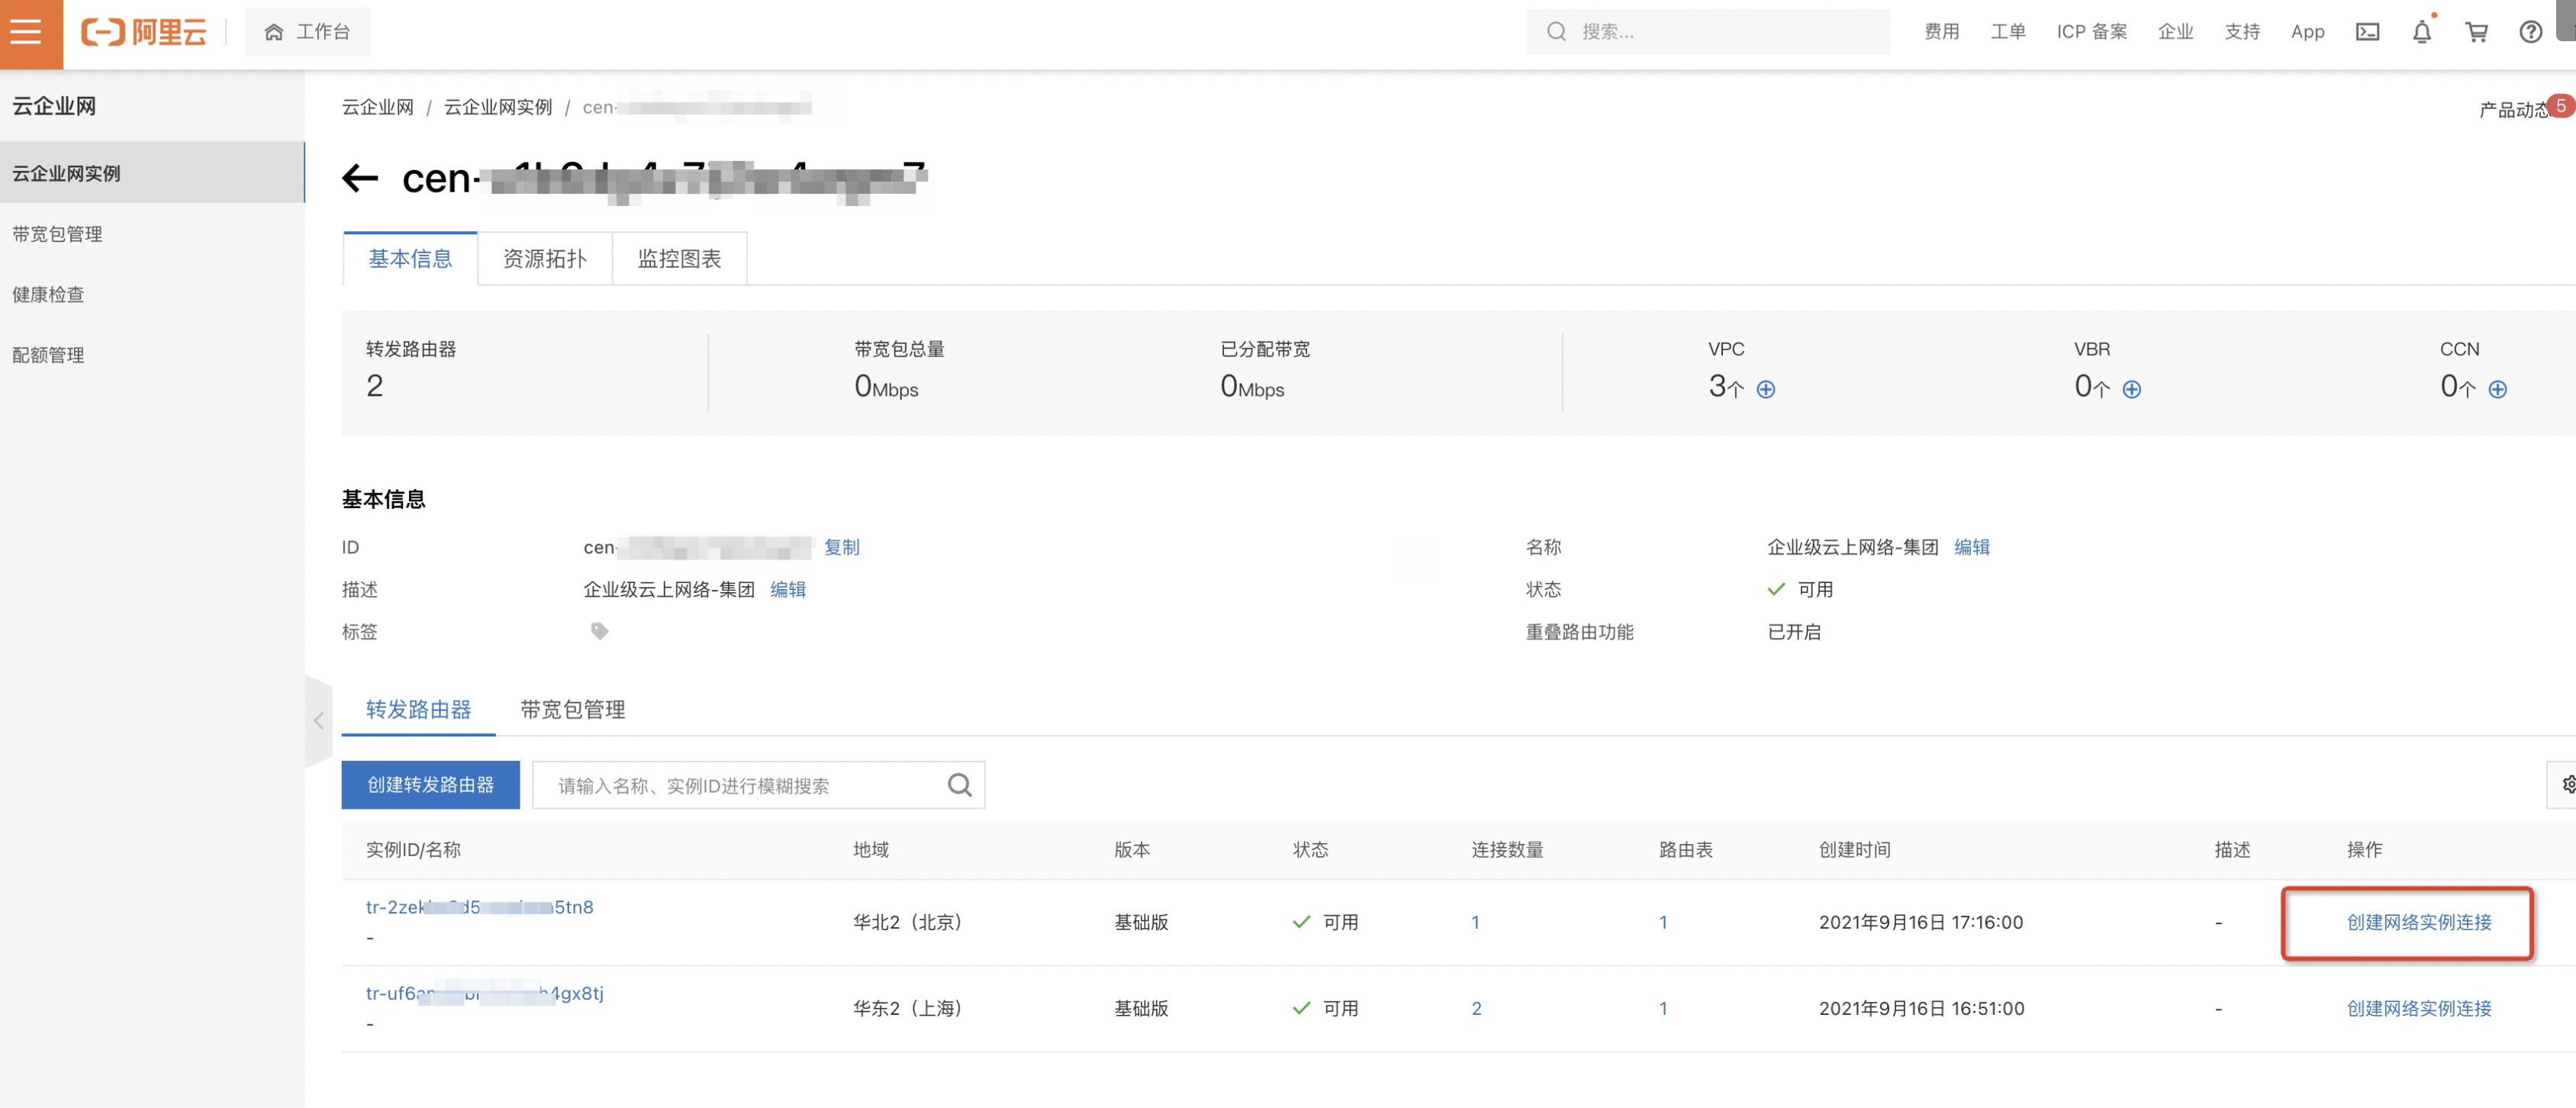Switch to 带宽包管理 tab

[572, 709]
